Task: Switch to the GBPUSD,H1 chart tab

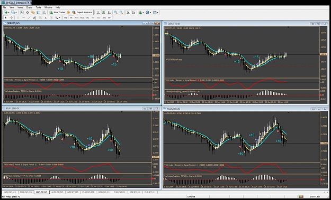Action: (x=104, y=192)
